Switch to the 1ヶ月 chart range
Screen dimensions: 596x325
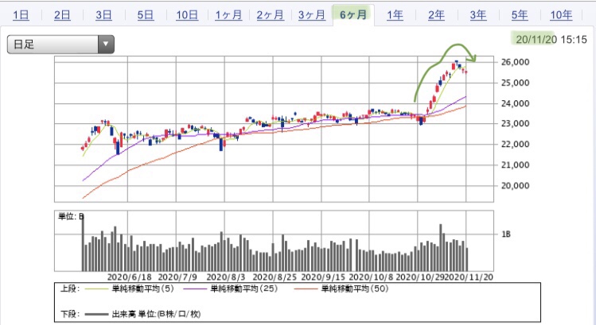228,15
